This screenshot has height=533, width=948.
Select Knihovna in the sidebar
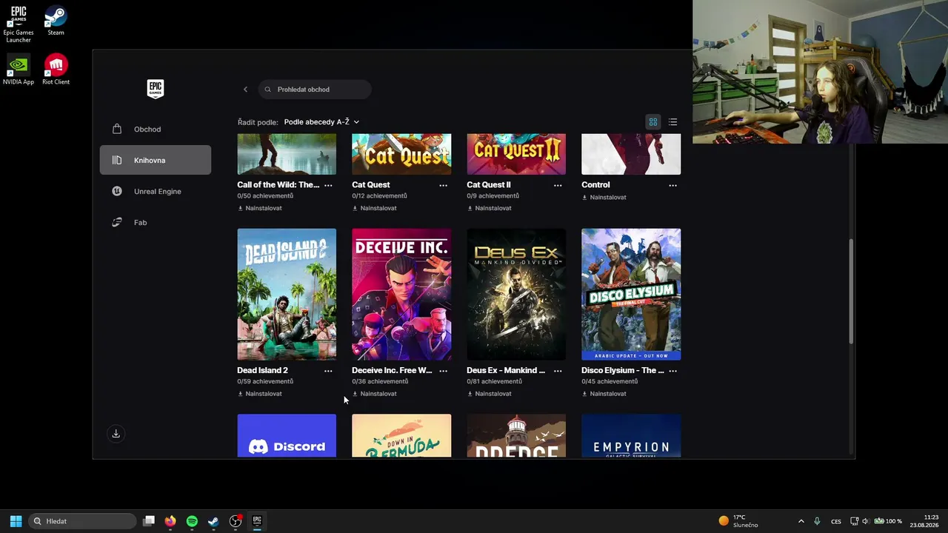(156, 160)
